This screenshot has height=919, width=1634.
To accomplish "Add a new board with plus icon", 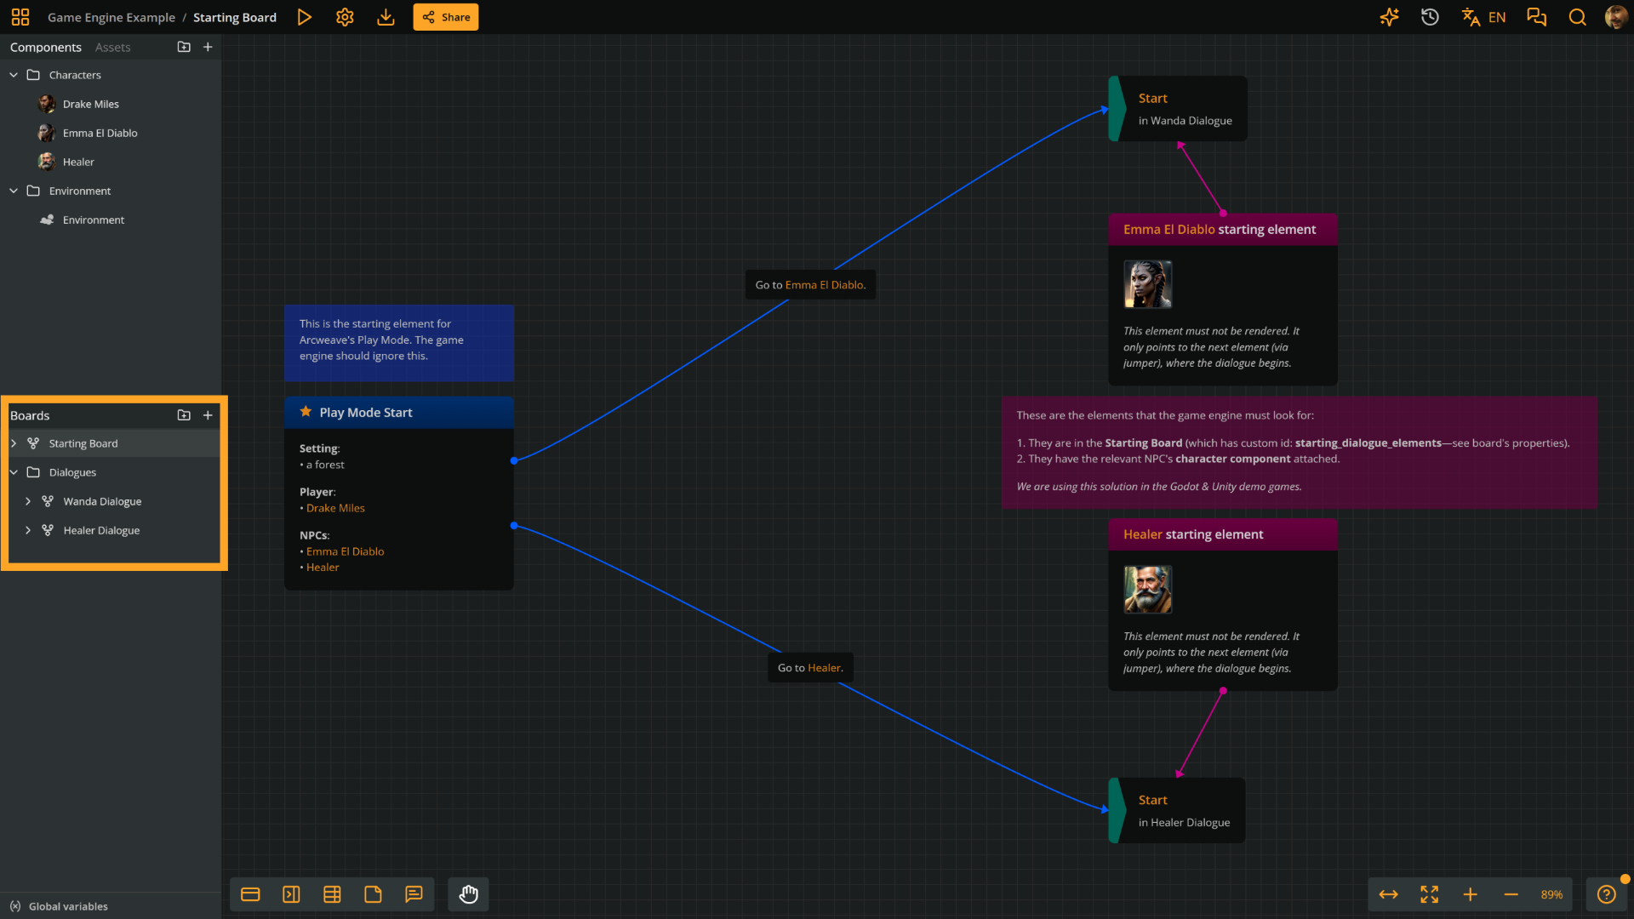I will click(208, 415).
